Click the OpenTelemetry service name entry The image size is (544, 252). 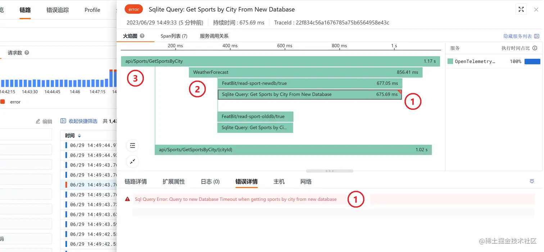click(475, 61)
